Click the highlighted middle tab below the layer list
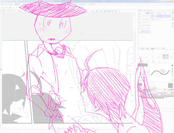 pos(153,48)
